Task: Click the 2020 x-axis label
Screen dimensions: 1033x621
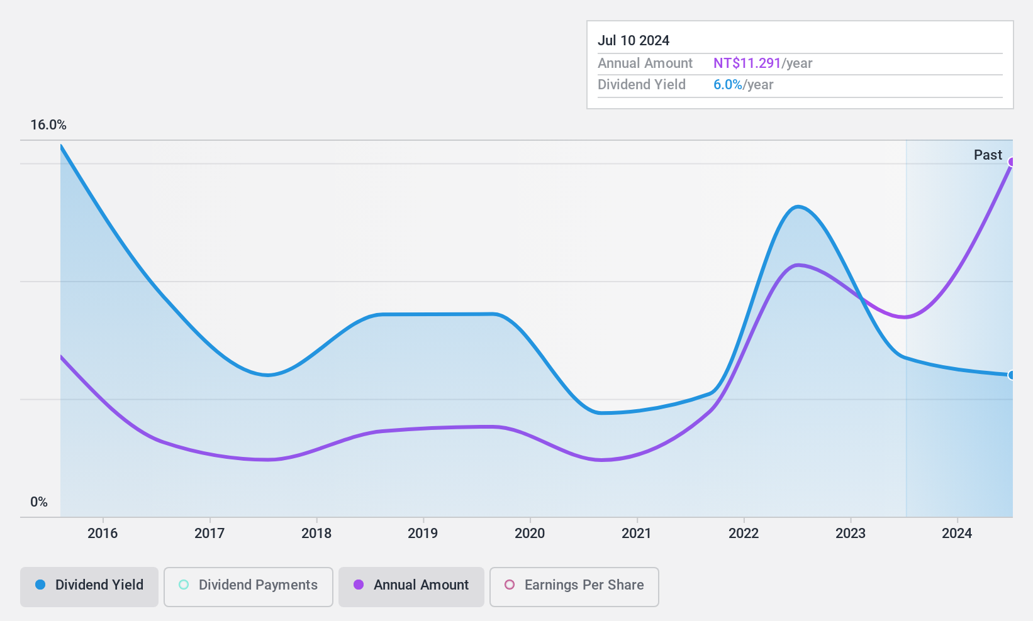Action: 530,534
